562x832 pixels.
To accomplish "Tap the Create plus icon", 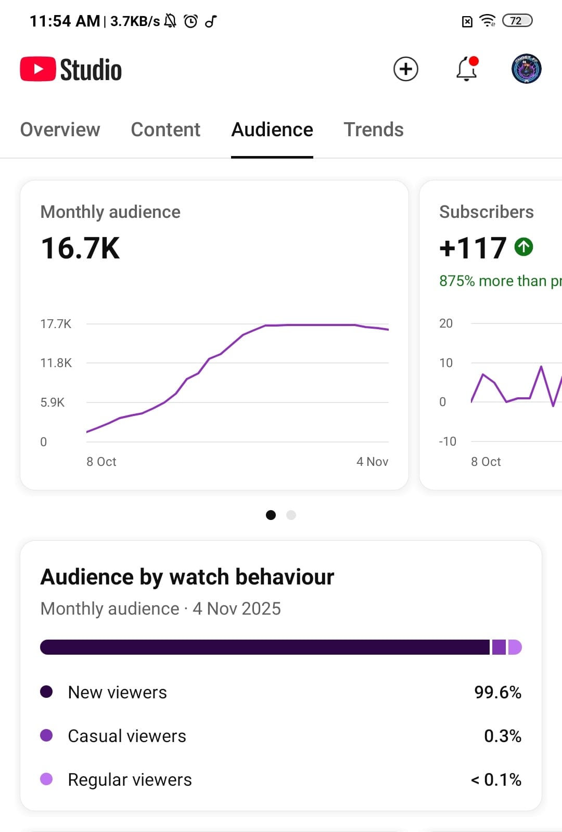I will click(x=405, y=69).
